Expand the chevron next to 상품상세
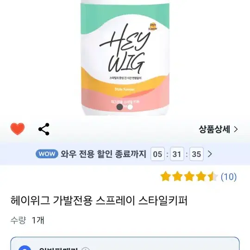Viewport: 250px width, 250px height. pyautogui.click(x=236, y=129)
